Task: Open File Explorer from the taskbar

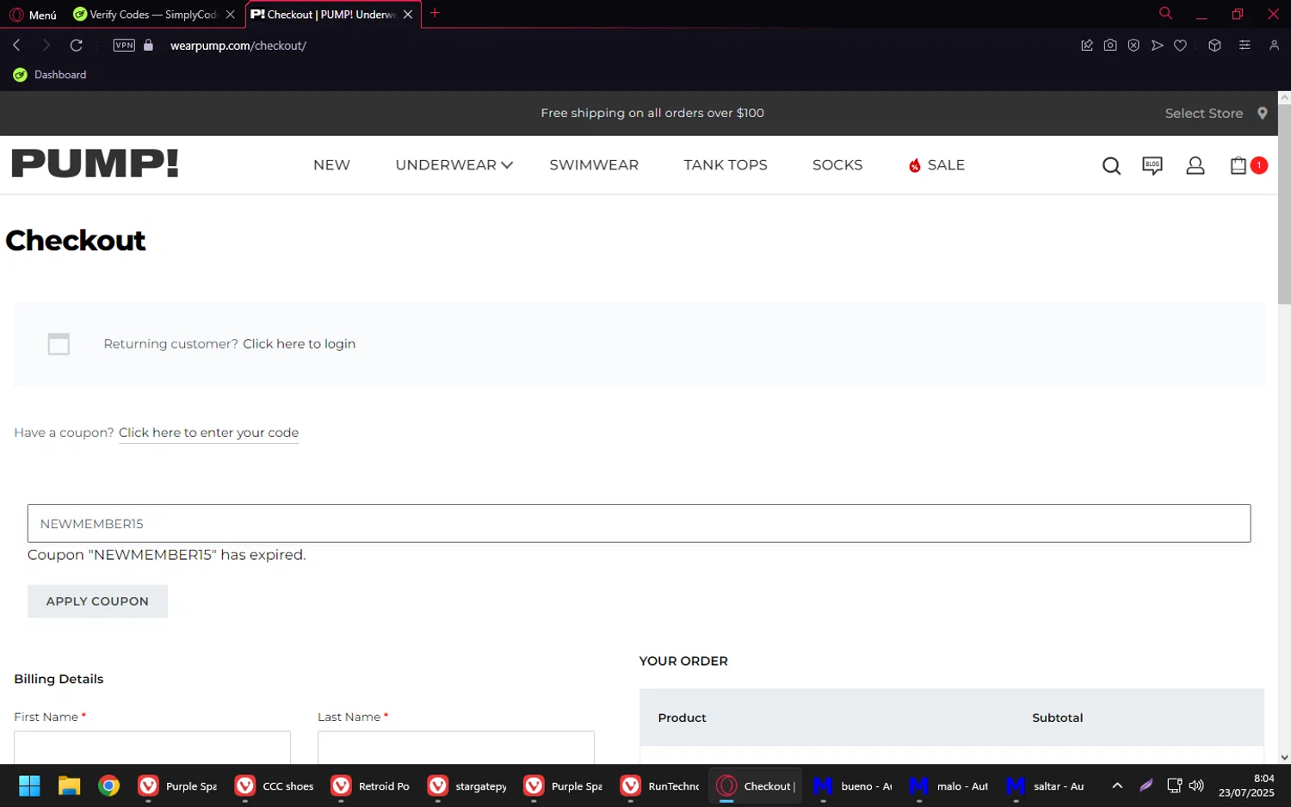Action: pos(69,785)
